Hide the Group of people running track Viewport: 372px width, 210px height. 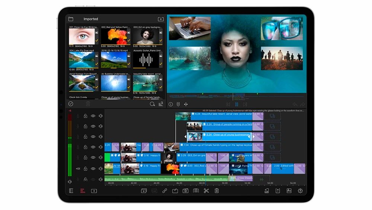pos(93,126)
